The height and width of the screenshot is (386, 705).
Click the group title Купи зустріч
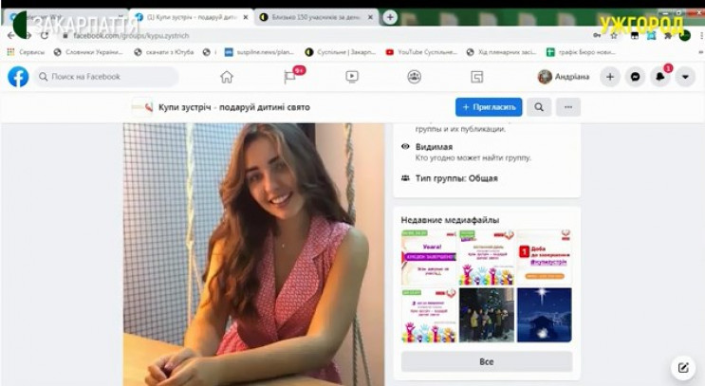pyautogui.click(x=234, y=107)
